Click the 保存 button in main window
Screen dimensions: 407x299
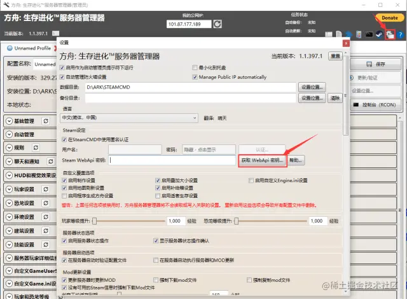point(376,64)
